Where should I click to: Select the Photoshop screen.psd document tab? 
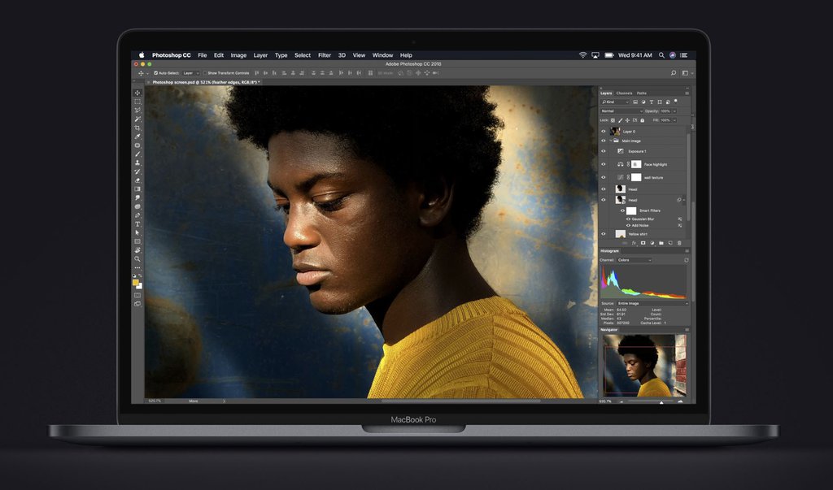click(x=205, y=82)
